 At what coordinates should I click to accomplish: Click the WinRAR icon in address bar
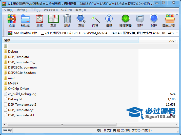pyautogui.click(x=10, y=33)
